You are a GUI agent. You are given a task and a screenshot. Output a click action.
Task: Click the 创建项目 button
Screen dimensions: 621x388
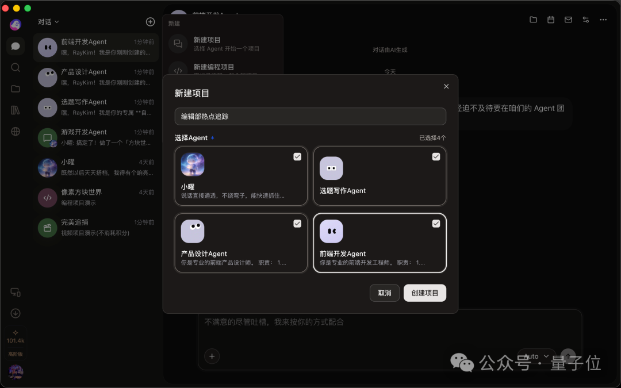(x=425, y=293)
